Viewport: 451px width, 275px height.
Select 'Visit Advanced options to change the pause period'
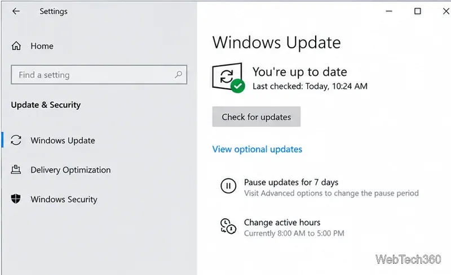tap(331, 193)
